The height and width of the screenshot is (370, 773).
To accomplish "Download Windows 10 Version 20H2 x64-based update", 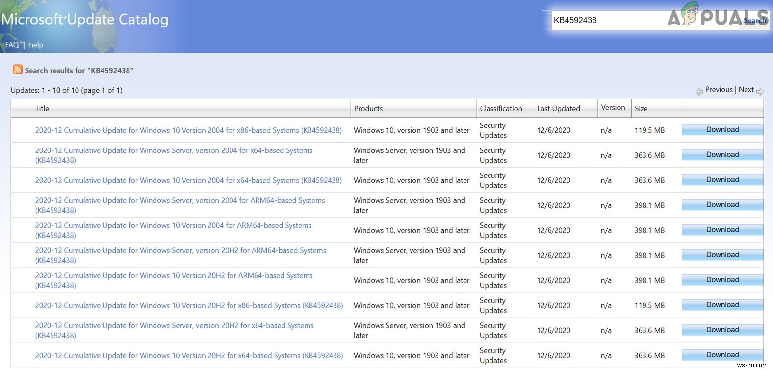I will (722, 355).
